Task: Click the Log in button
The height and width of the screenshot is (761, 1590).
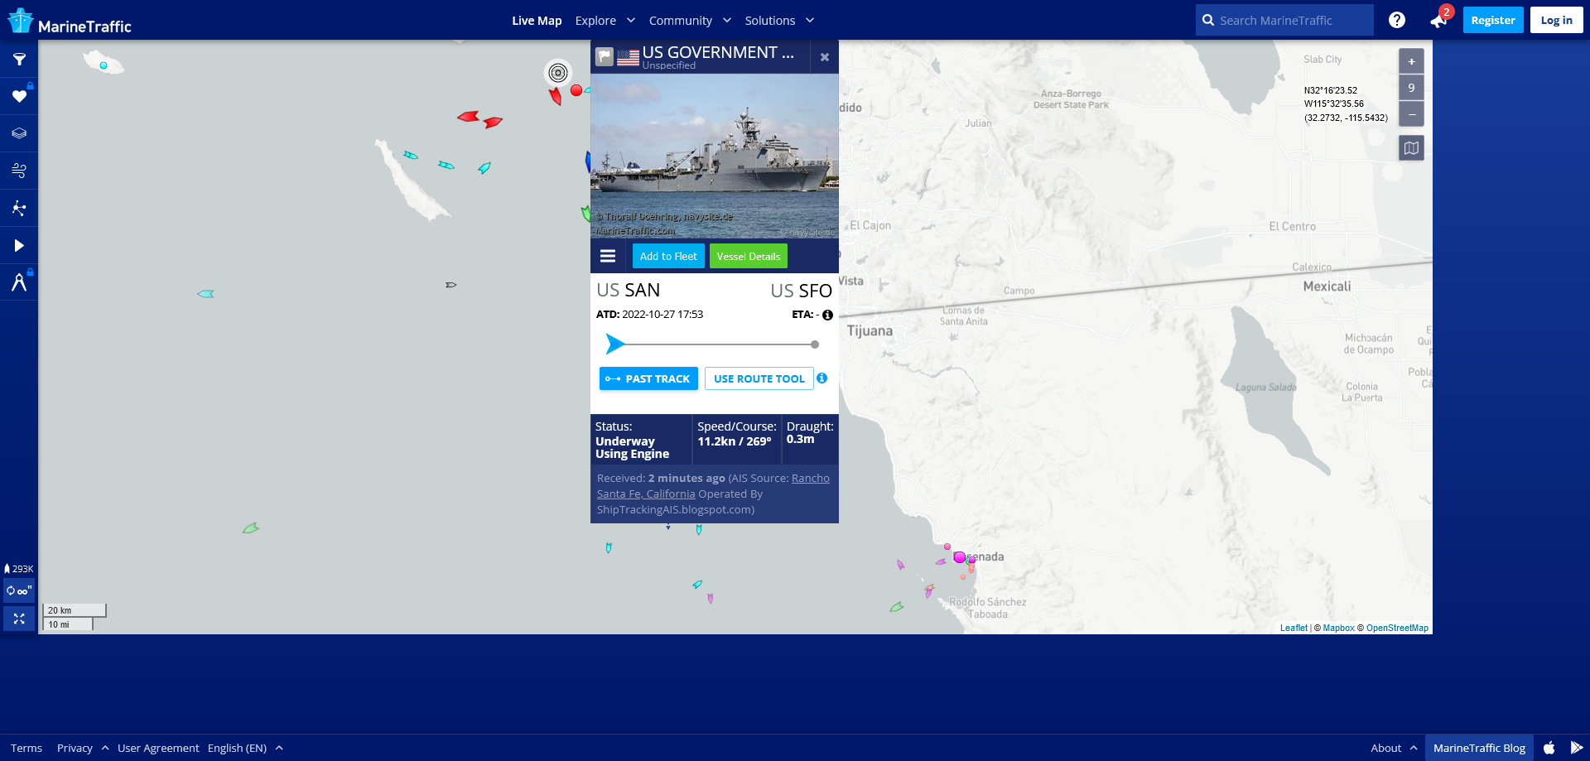Action: (1556, 20)
